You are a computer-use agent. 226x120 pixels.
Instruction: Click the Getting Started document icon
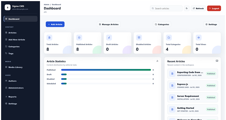(172, 109)
